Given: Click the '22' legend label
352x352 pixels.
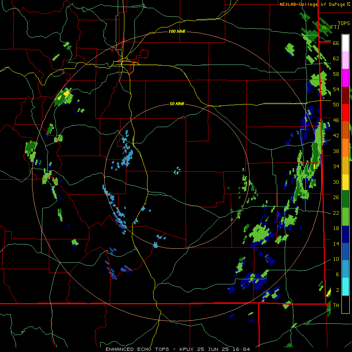Looking at the screenshot, I should (x=336, y=213).
